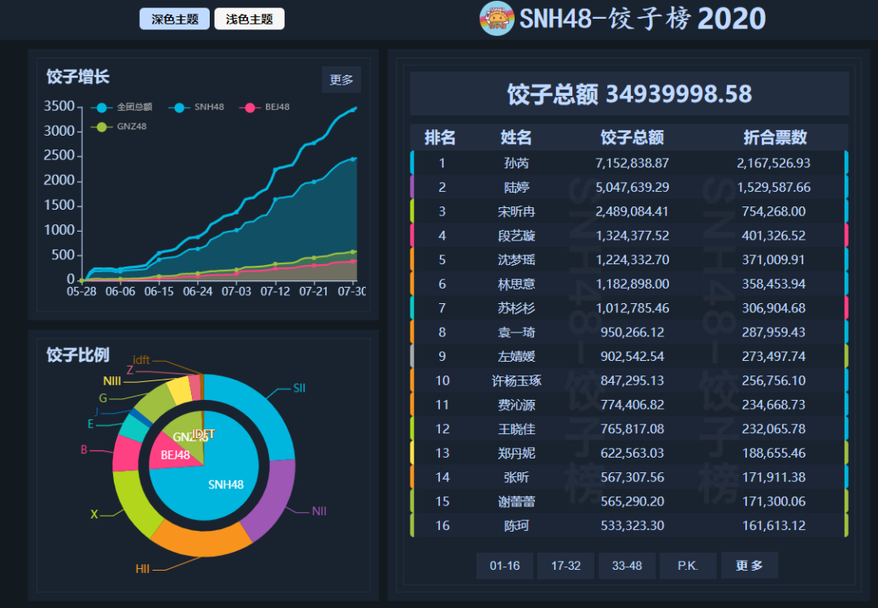The height and width of the screenshot is (608, 878).
Task: Select rank 4 row 段艺璇
Action: point(628,235)
